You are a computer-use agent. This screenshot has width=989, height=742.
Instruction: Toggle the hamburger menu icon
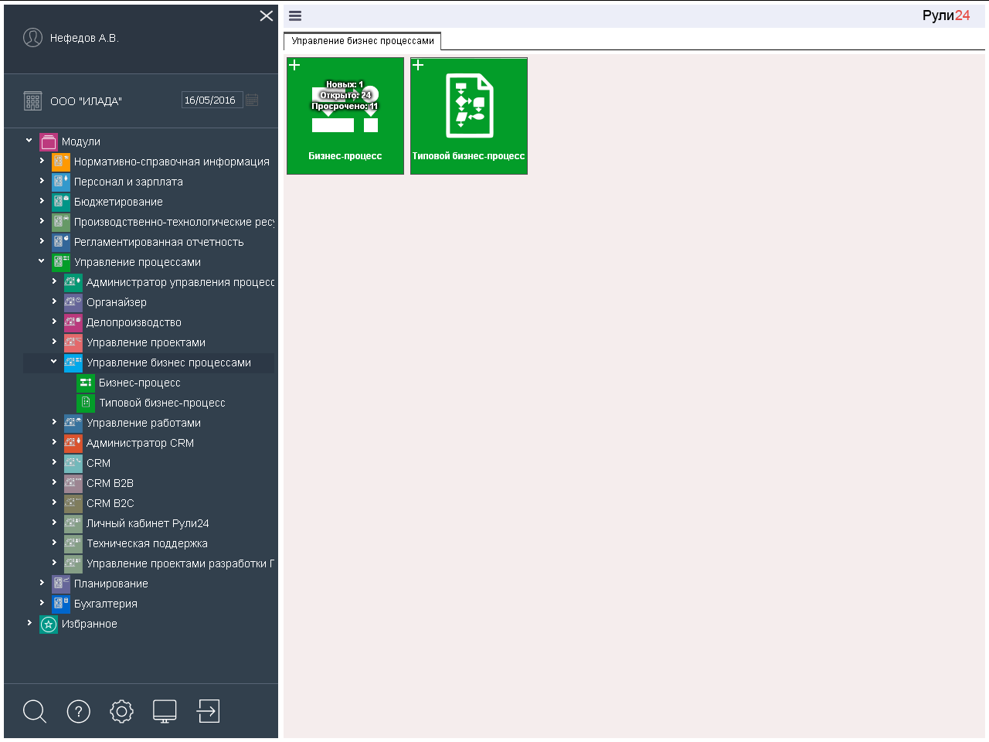295,15
